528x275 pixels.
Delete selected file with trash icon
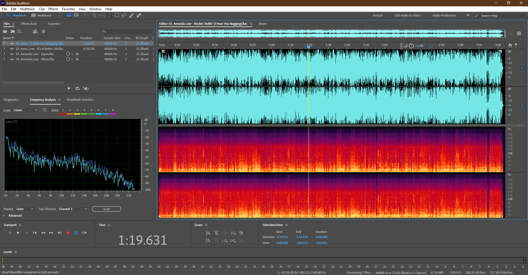[43, 31]
